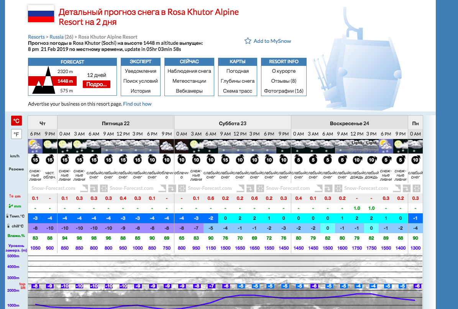This screenshot has height=309, width=458.
Task: Open Глубины снега link
Action: (238, 81)
